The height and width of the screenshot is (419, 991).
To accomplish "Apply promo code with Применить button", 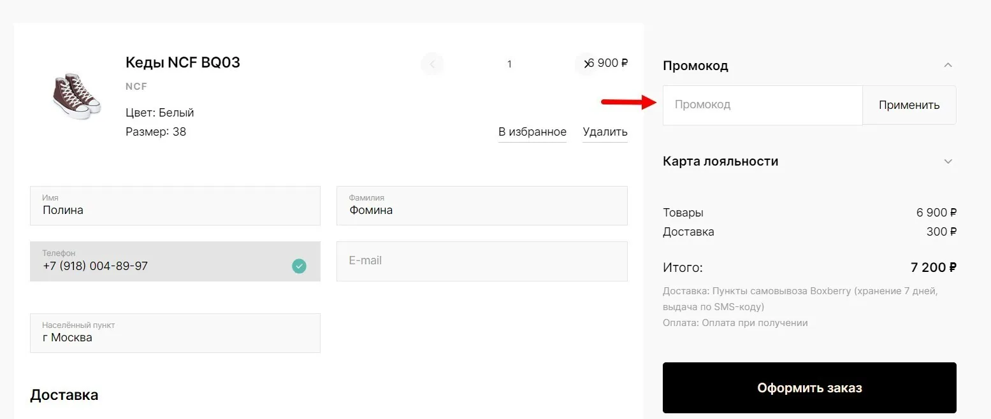I will 909,105.
